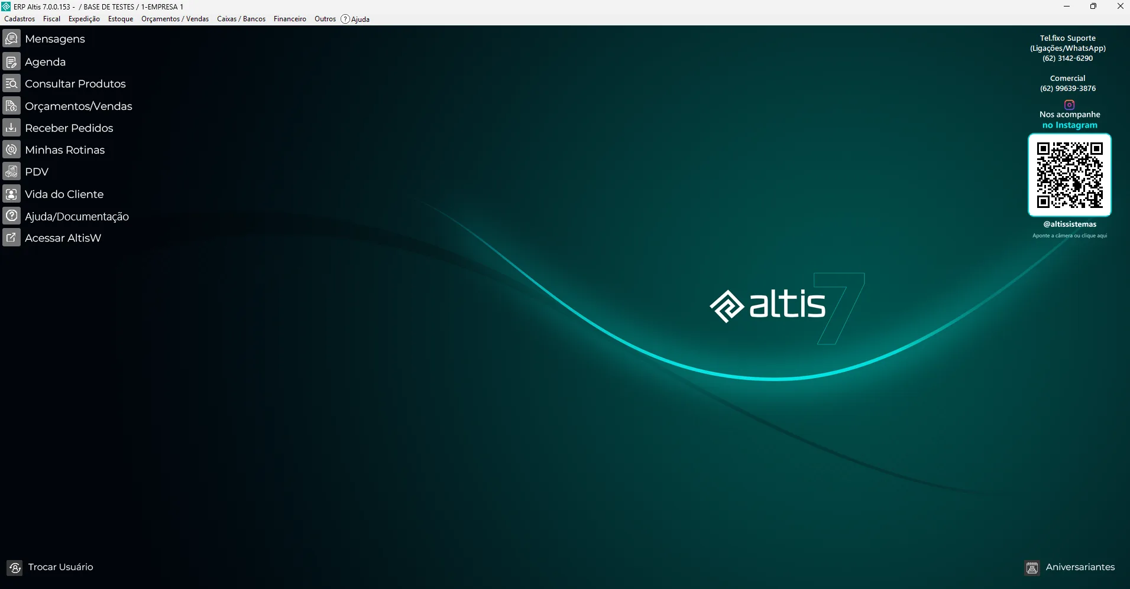Click the Trocar Usuário switch icon
The height and width of the screenshot is (589, 1130).
tap(15, 568)
